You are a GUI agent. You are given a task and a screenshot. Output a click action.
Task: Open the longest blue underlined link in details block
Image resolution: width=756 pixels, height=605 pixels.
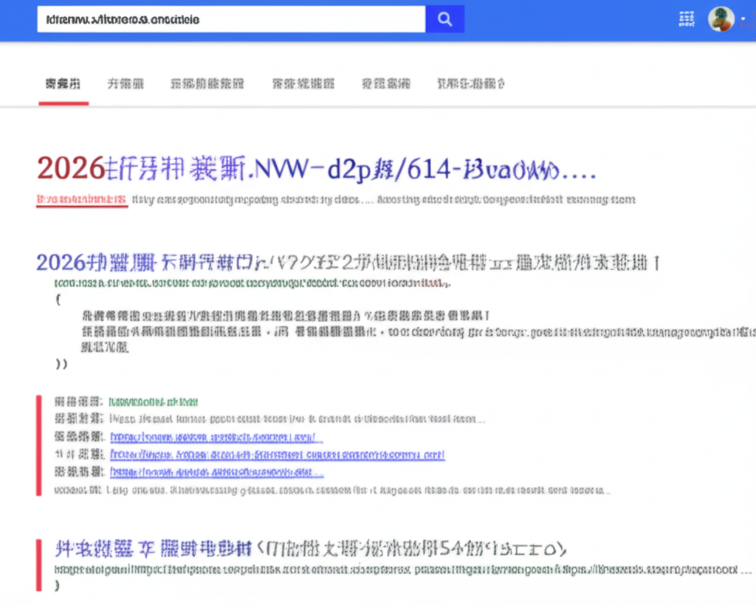click(278, 454)
